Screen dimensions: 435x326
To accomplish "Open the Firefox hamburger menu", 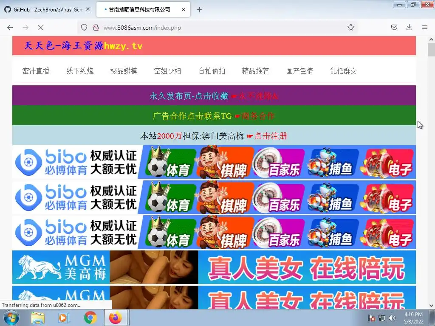I will click(x=425, y=27).
